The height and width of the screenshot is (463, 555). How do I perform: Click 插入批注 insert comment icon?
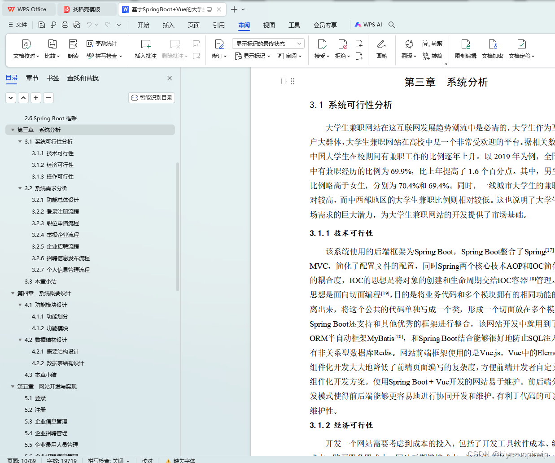146,44
